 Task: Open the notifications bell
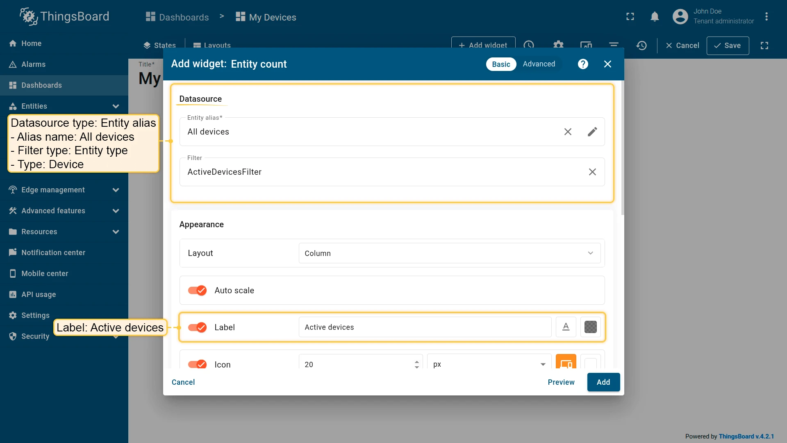pyautogui.click(x=655, y=16)
